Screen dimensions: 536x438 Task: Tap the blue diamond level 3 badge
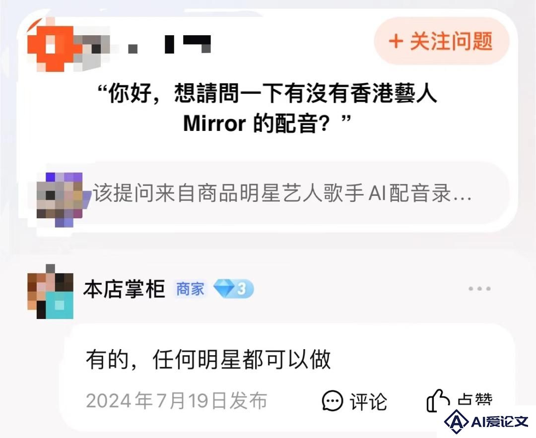(233, 289)
